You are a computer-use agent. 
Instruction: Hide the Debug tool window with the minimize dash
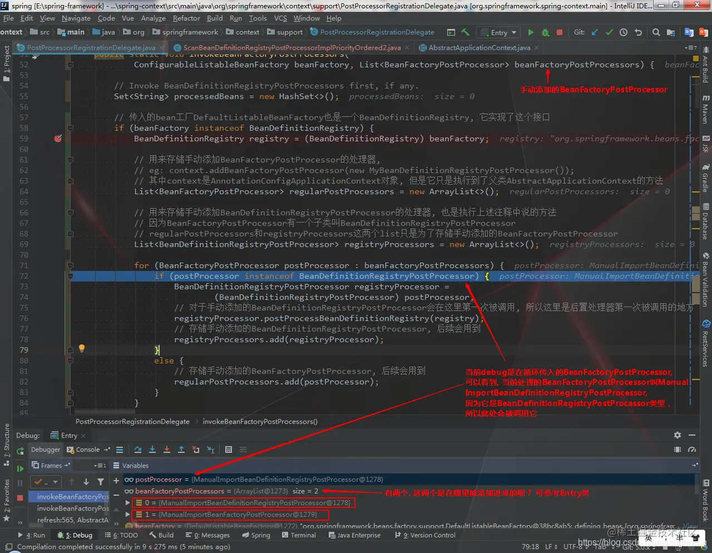click(x=692, y=435)
